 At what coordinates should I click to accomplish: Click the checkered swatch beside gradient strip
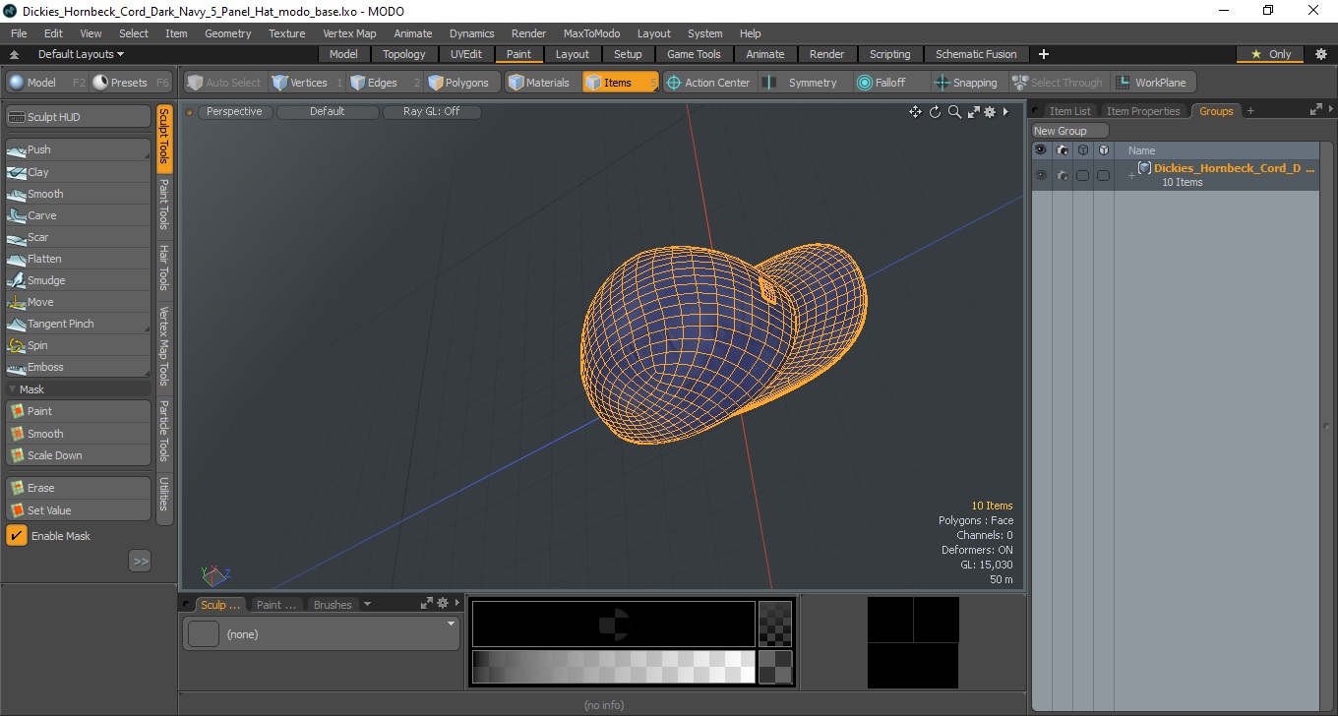[x=775, y=667]
